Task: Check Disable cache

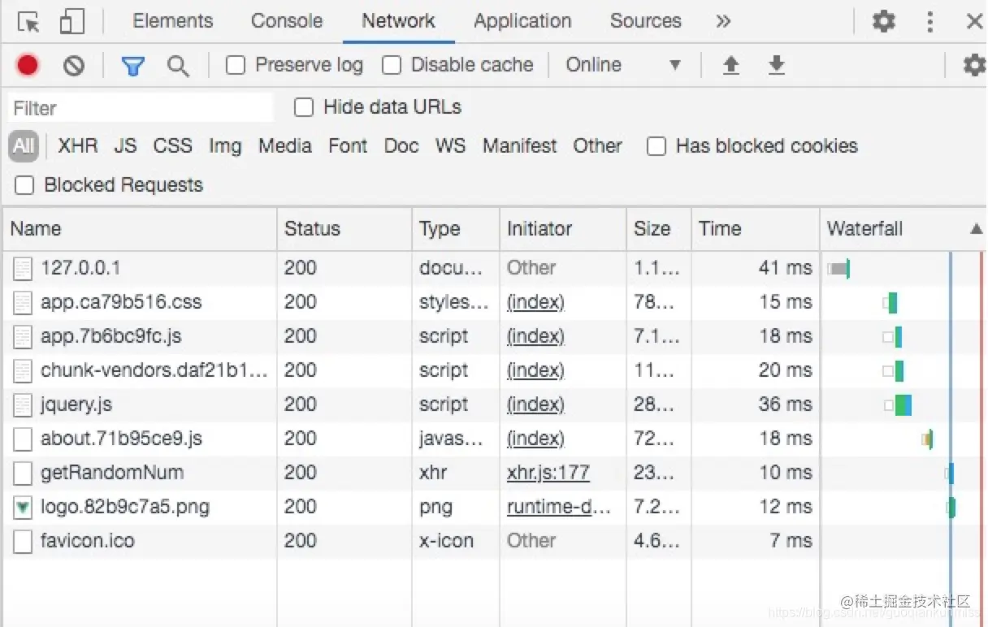Action: 392,65
